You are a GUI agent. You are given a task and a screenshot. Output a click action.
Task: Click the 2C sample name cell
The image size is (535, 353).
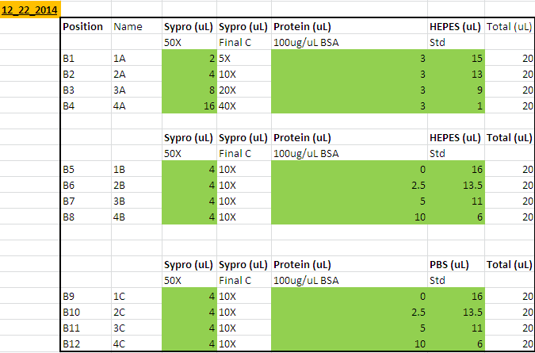point(136,312)
